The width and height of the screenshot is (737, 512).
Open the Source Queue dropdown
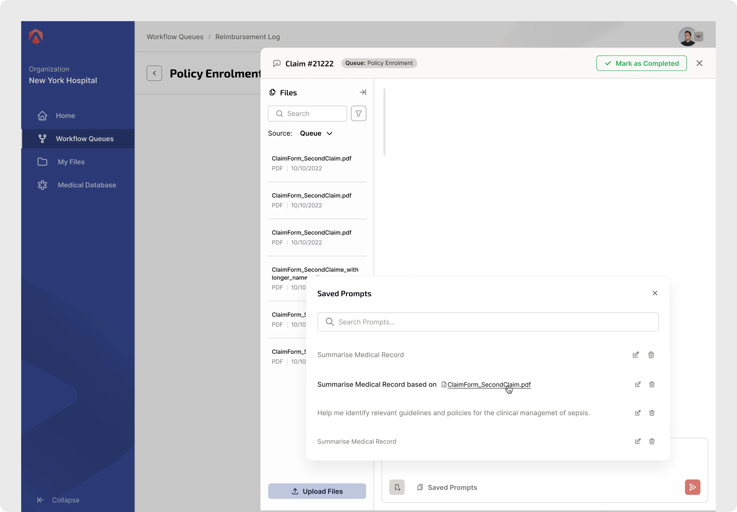pyautogui.click(x=316, y=133)
